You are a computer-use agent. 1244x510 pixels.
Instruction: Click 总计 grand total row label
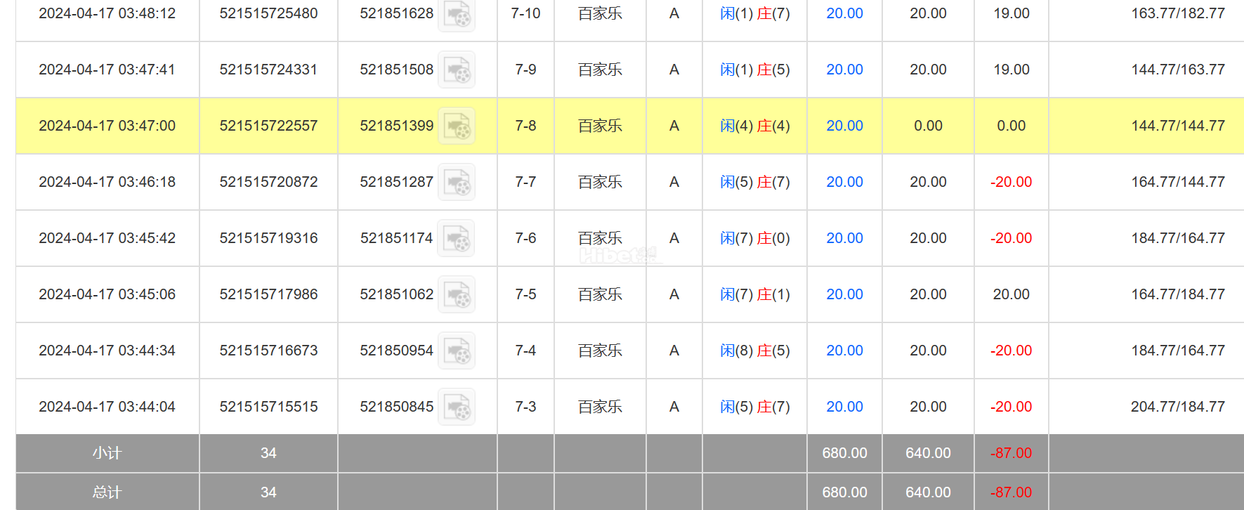(x=107, y=492)
